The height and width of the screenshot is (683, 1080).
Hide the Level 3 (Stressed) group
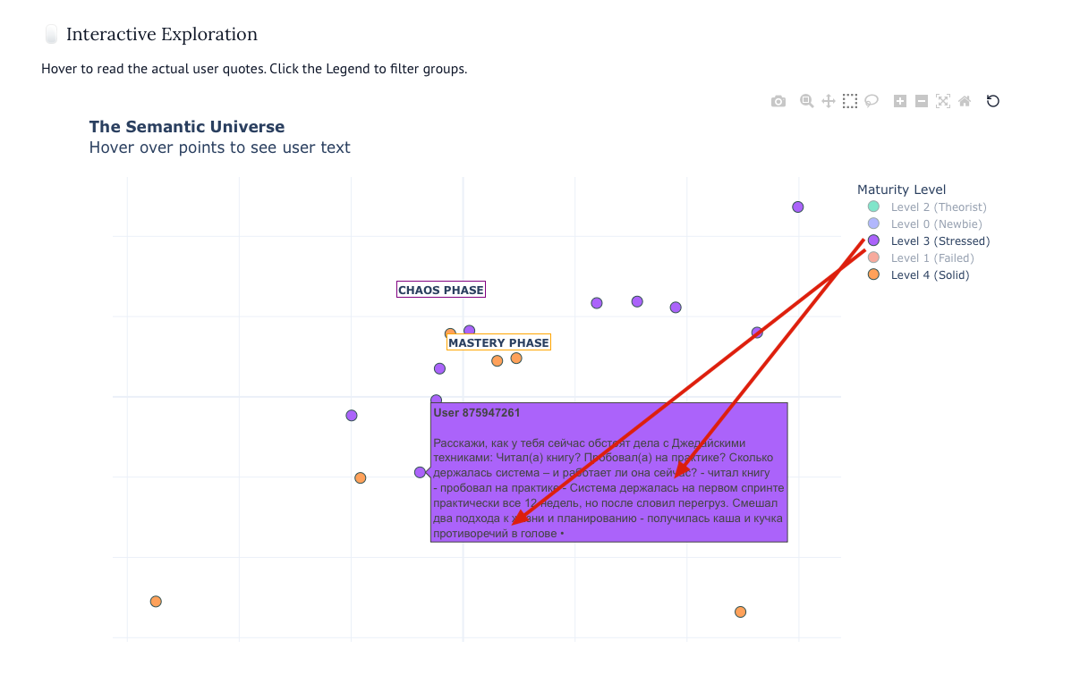click(x=940, y=241)
